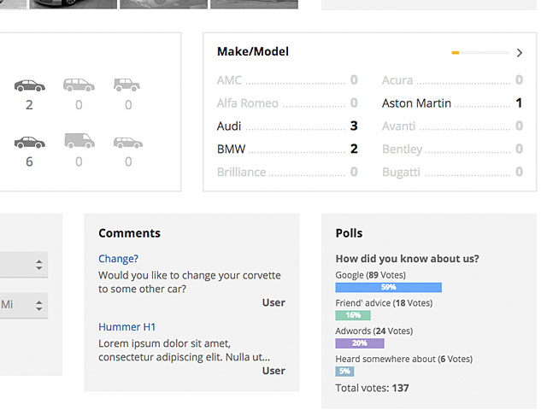Click the Total votes: 137 text

coord(372,388)
